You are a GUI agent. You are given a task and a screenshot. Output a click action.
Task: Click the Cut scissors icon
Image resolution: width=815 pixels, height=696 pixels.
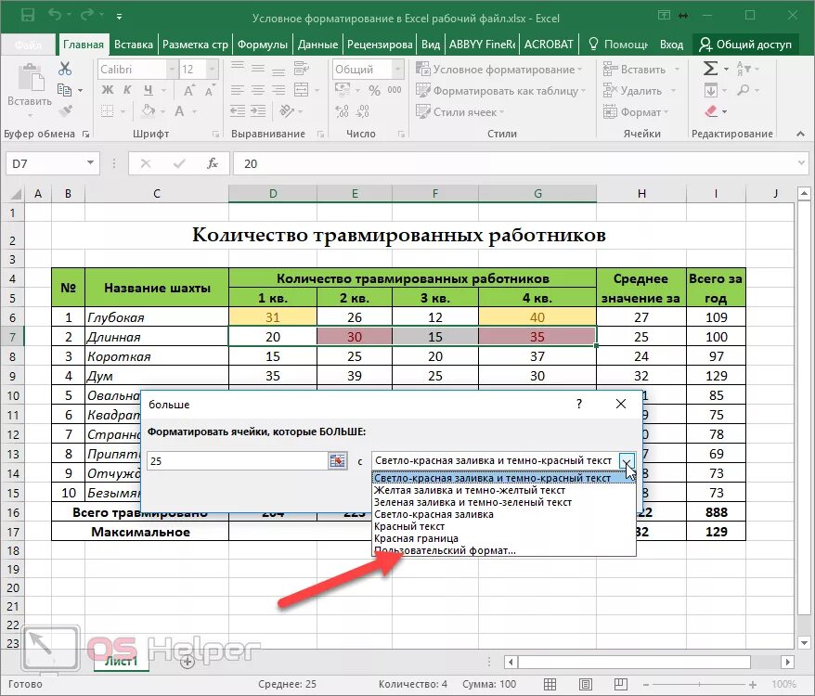[65, 69]
